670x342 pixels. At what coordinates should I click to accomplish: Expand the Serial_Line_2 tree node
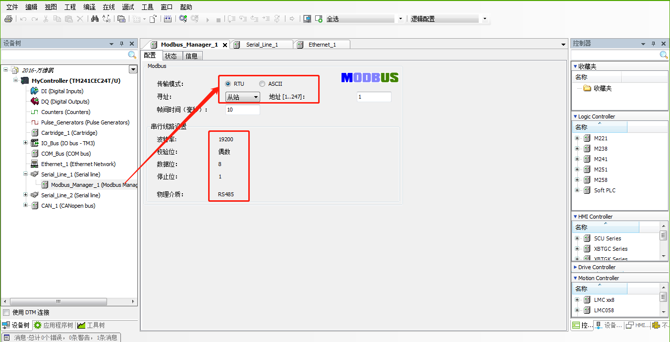point(26,195)
